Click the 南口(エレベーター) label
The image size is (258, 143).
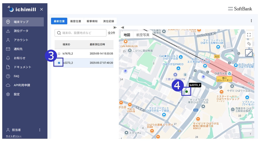click(224, 79)
